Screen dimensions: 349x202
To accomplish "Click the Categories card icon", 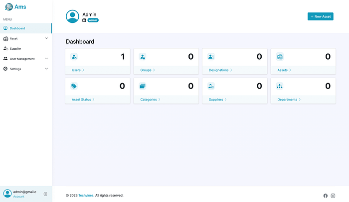I will (x=143, y=86).
